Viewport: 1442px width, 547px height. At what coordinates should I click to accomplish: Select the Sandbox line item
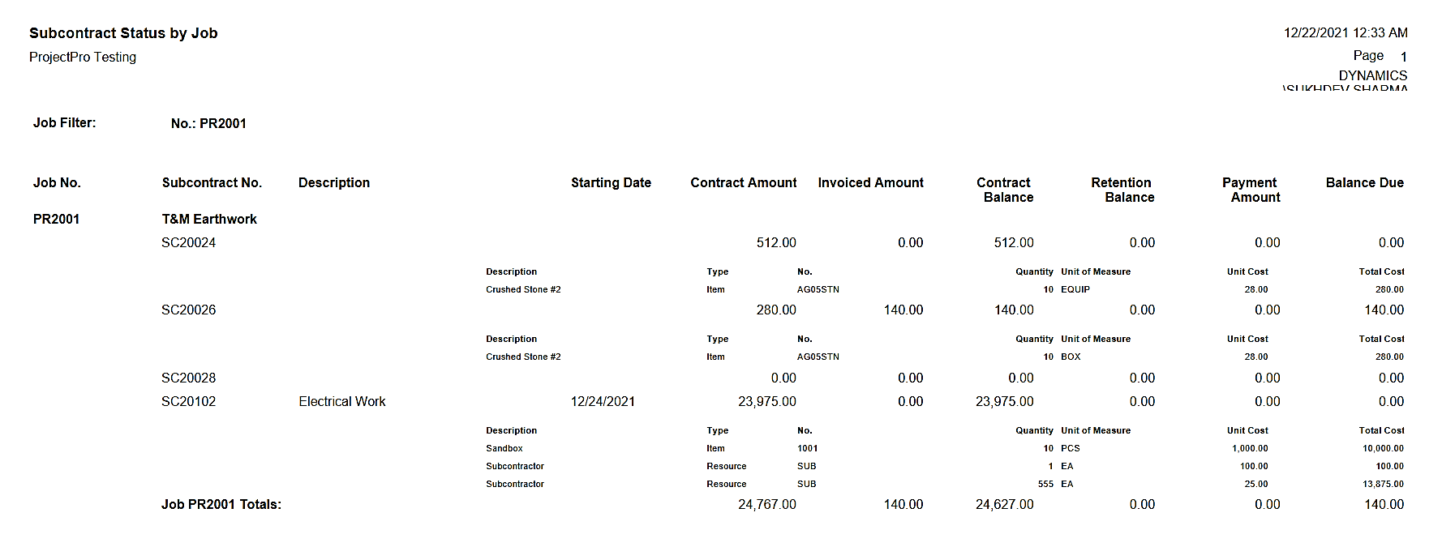(504, 448)
